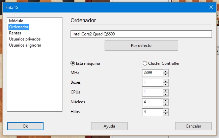Increase the Núcleos value with up arrow
The image size is (219, 138).
coord(165,101)
